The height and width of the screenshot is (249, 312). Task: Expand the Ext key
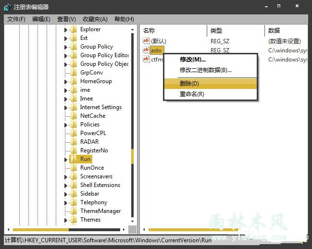coord(66,38)
